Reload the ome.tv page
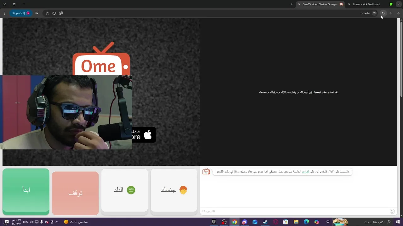Viewport: 403px width, 226px height. coord(383,13)
